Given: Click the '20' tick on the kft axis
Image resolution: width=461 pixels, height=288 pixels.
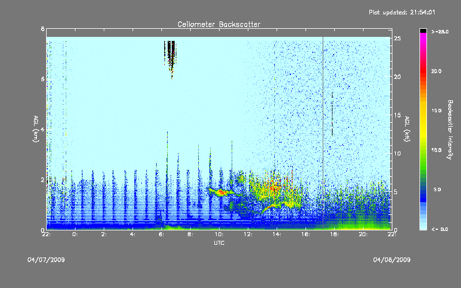Looking at the screenshot, I should tap(397, 77).
